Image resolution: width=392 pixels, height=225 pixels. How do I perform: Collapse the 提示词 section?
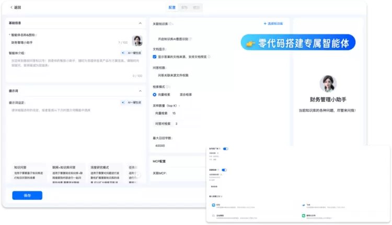140,91
